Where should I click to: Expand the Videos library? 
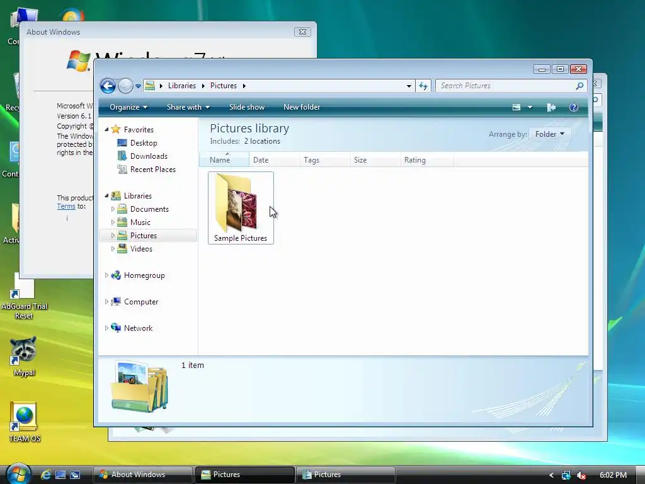[x=113, y=248]
